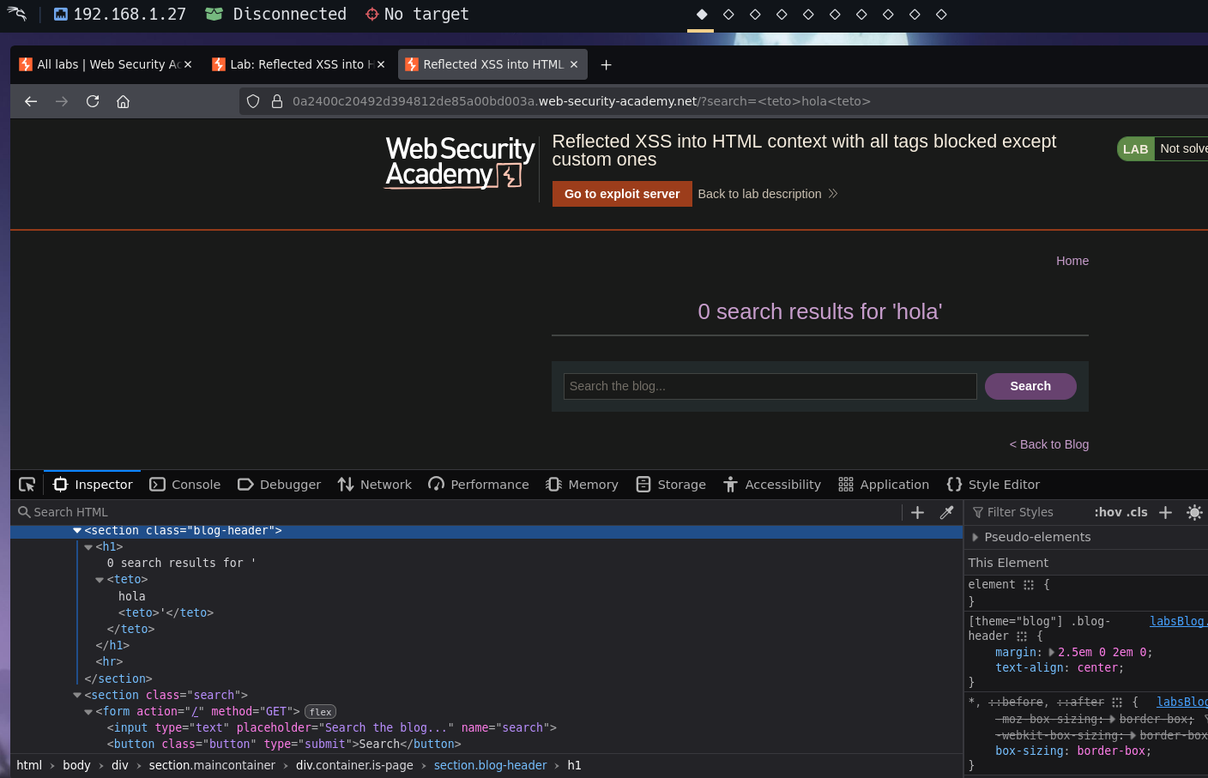Click the Disconnected VPN status indicator
Image resolution: width=1208 pixels, height=778 pixels.
pyautogui.click(x=276, y=15)
